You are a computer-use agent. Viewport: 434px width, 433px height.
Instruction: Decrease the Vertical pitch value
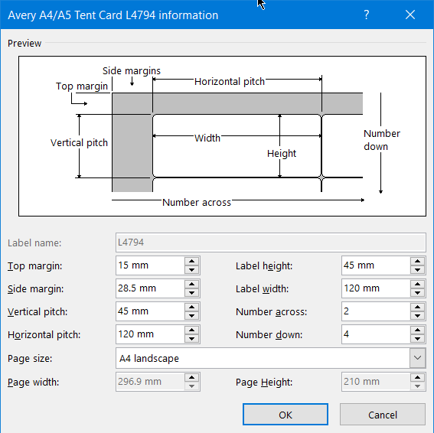tap(192, 316)
